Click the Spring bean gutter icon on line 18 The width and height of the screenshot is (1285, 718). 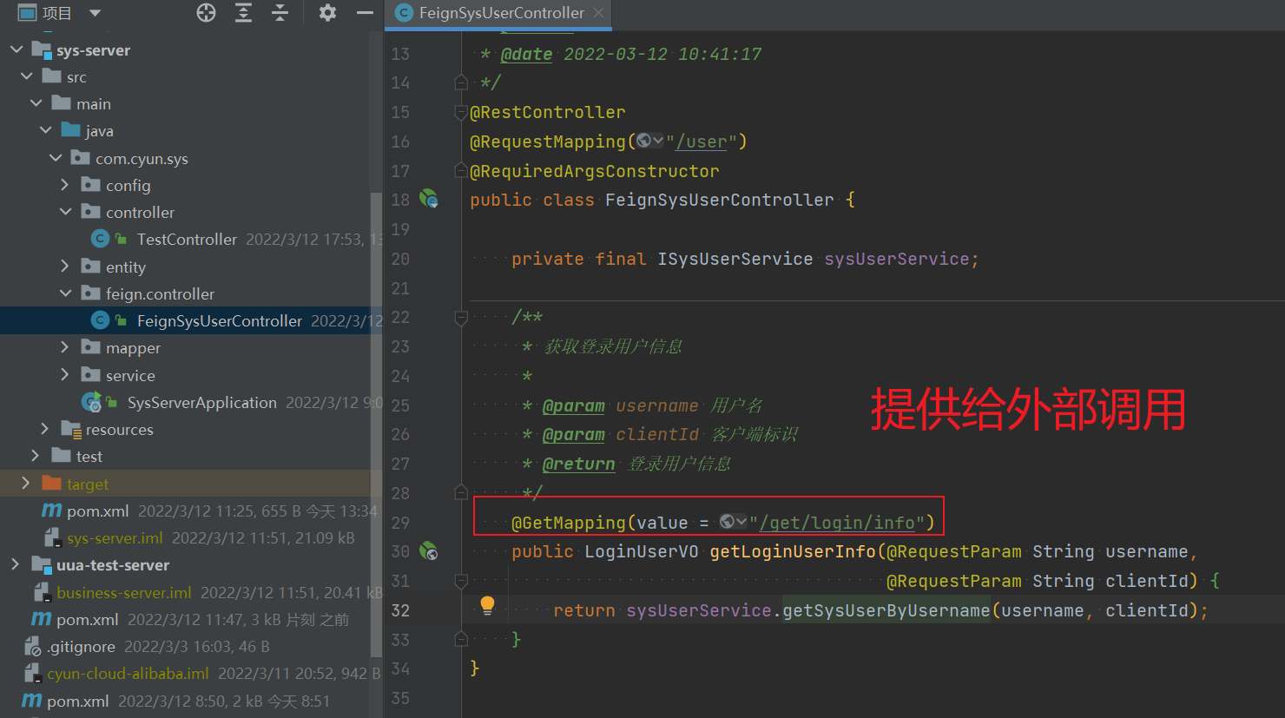[429, 199]
